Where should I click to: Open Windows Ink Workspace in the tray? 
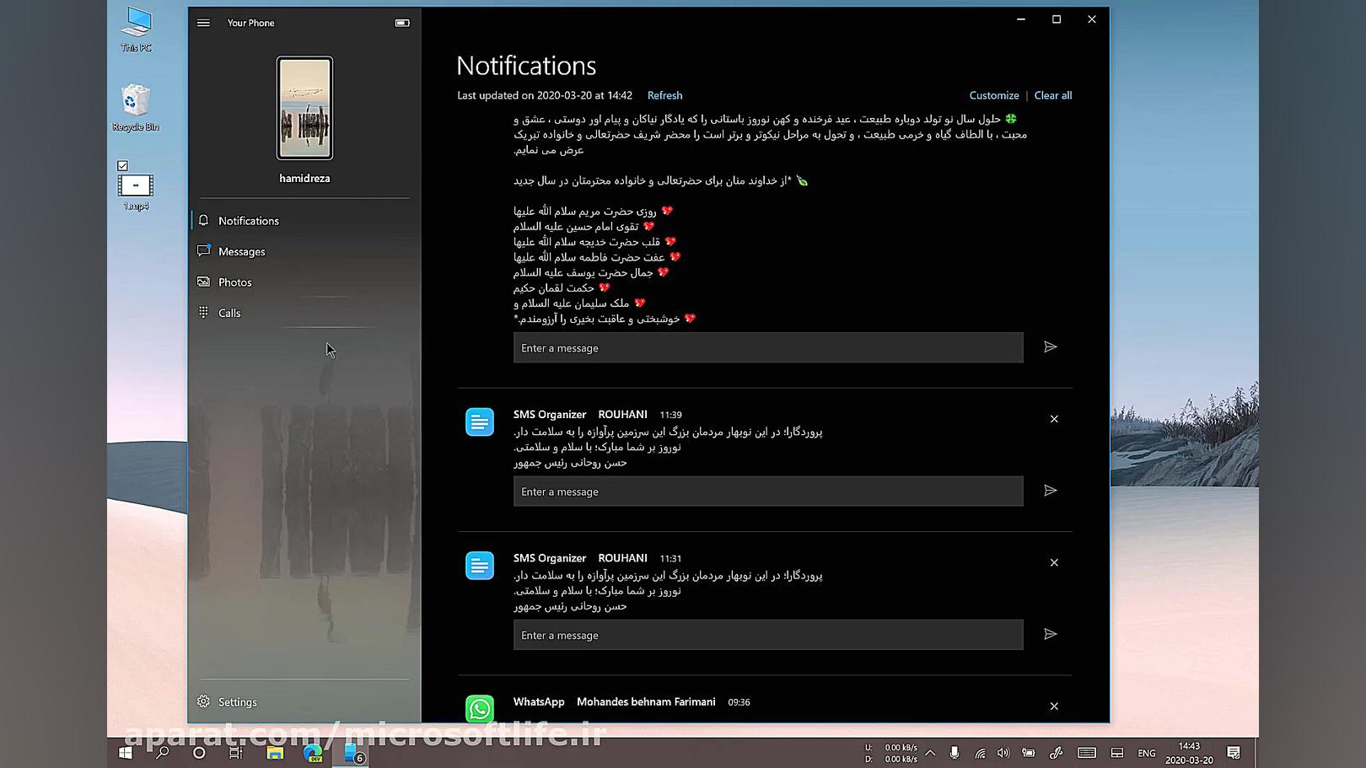pos(1056,753)
